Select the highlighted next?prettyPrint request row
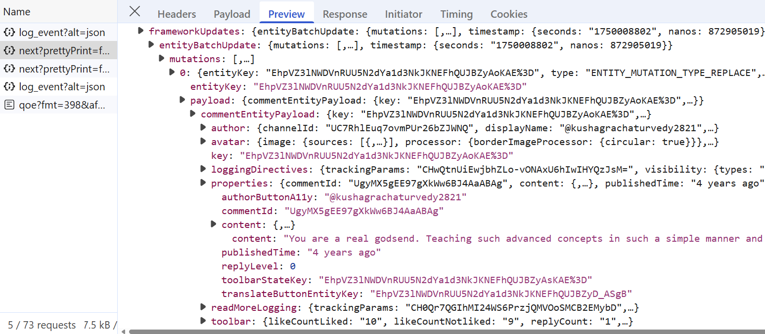Image resolution: width=765 pixels, height=334 pixels. tap(58, 50)
